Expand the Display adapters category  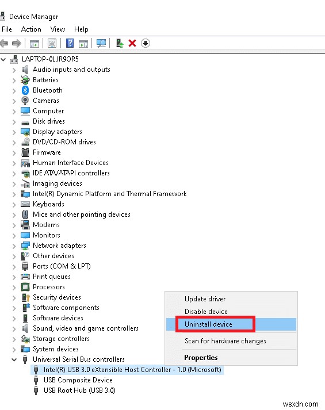point(14,132)
